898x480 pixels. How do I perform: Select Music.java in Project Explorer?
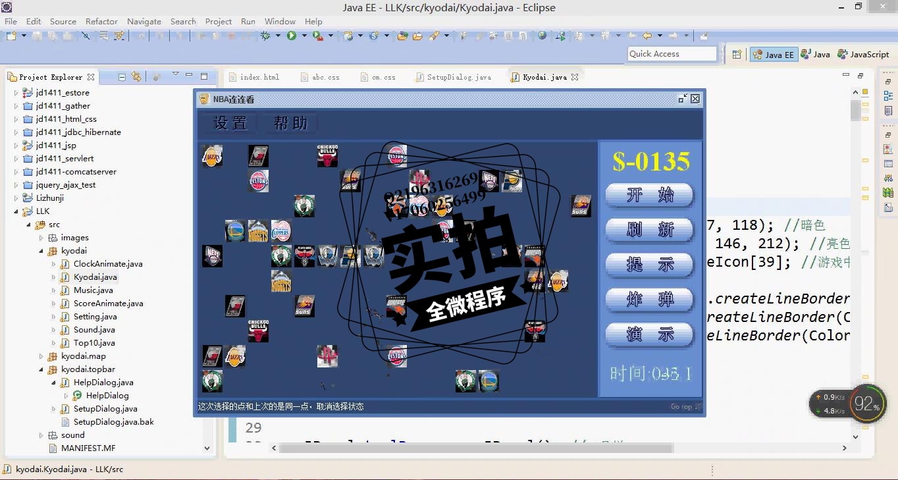tap(93, 290)
